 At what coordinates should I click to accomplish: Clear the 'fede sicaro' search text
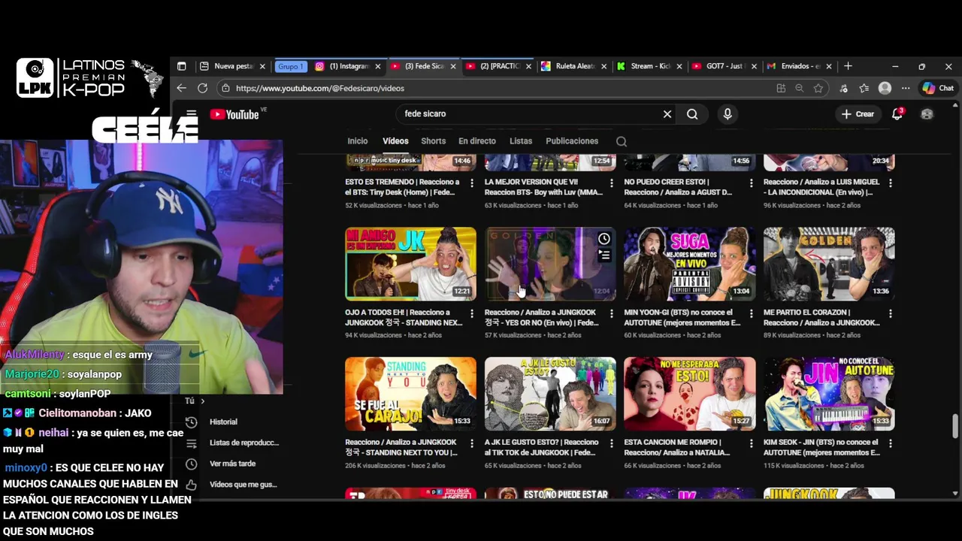coord(667,114)
